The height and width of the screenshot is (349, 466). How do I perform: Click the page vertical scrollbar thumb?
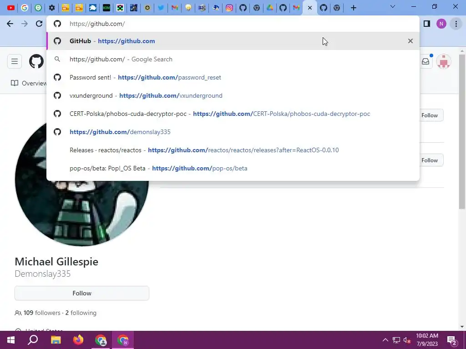click(x=462, y=131)
